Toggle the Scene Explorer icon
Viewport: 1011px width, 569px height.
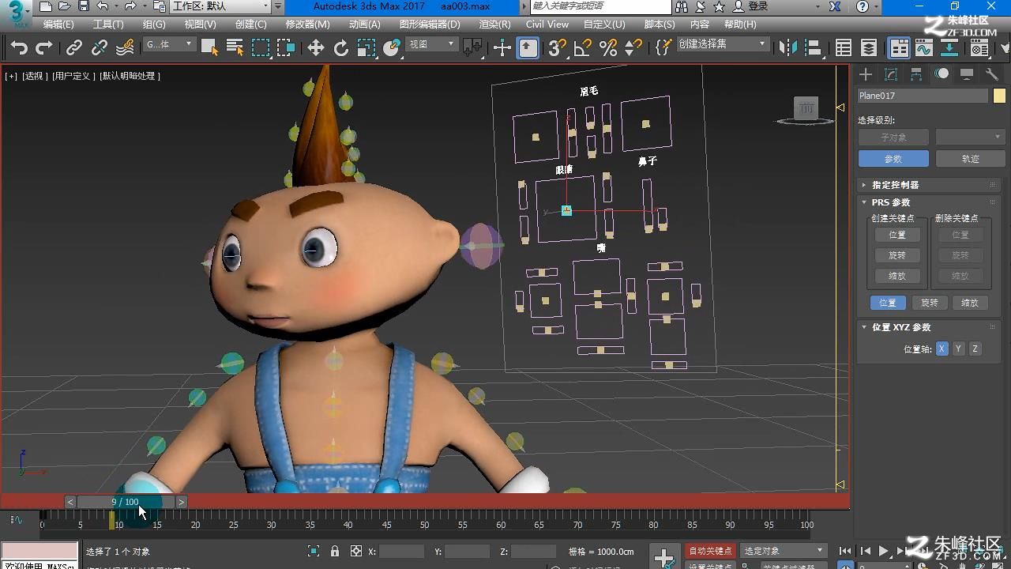point(844,48)
